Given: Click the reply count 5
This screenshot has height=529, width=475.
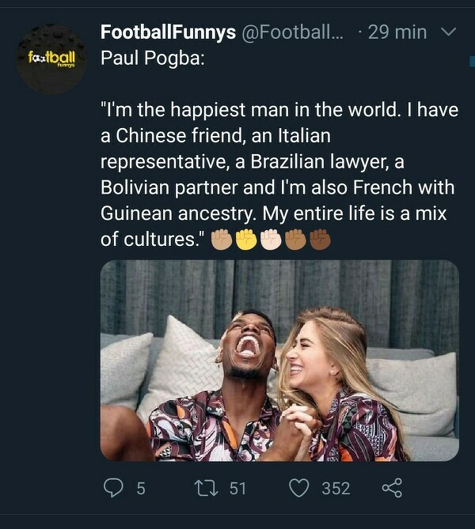Looking at the screenshot, I should click(140, 489).
